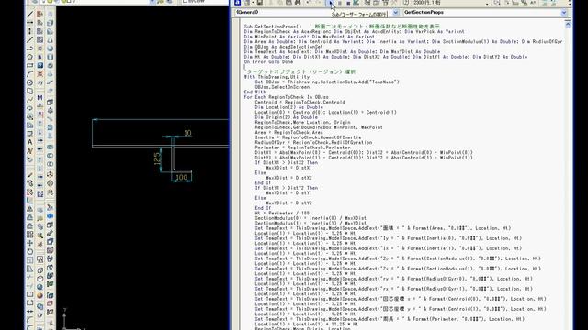Click the orange shaded sphere icon
Viewport: 588px width, 330px height.
[40, 295]
